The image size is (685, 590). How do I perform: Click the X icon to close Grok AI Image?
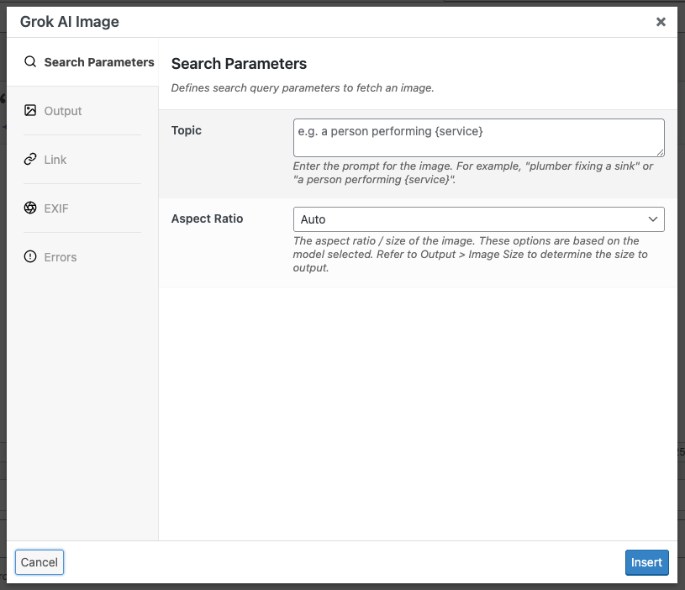tap(661, 22)
